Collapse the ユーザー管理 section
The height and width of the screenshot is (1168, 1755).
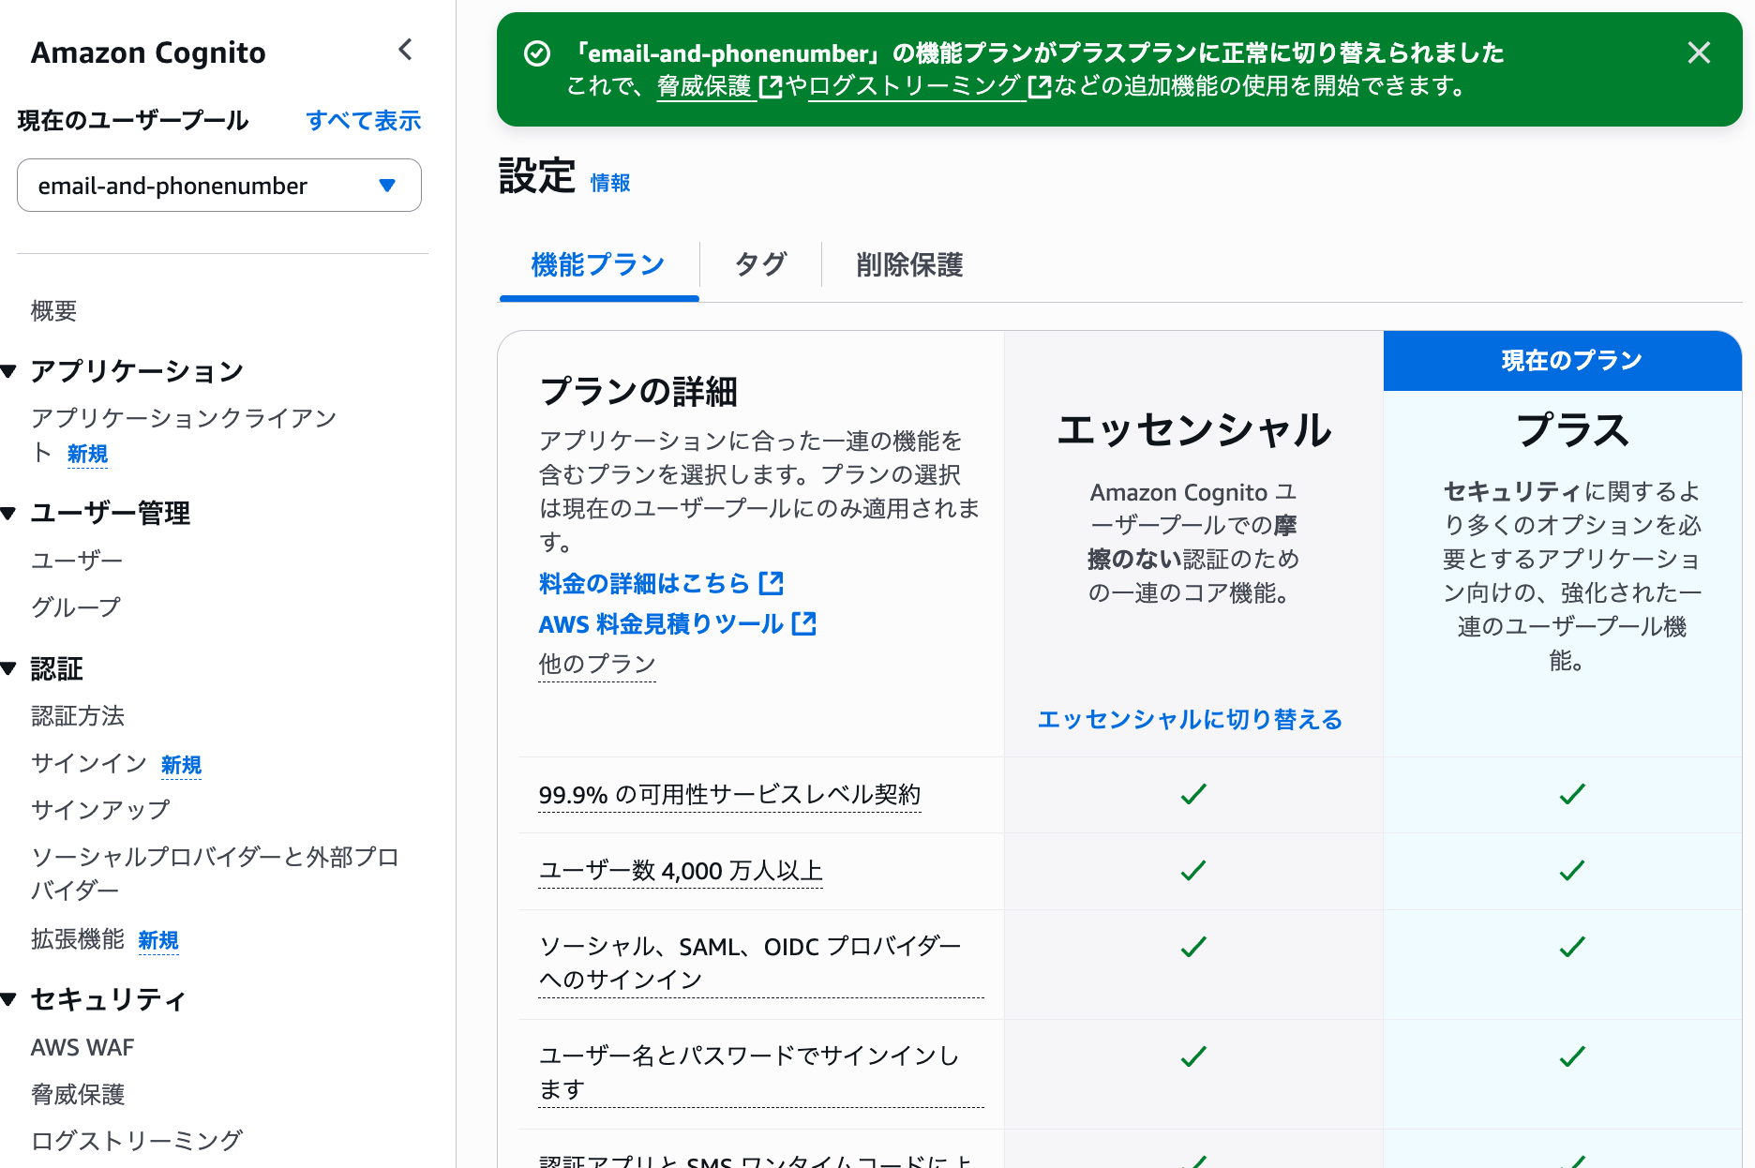[9, 513]
